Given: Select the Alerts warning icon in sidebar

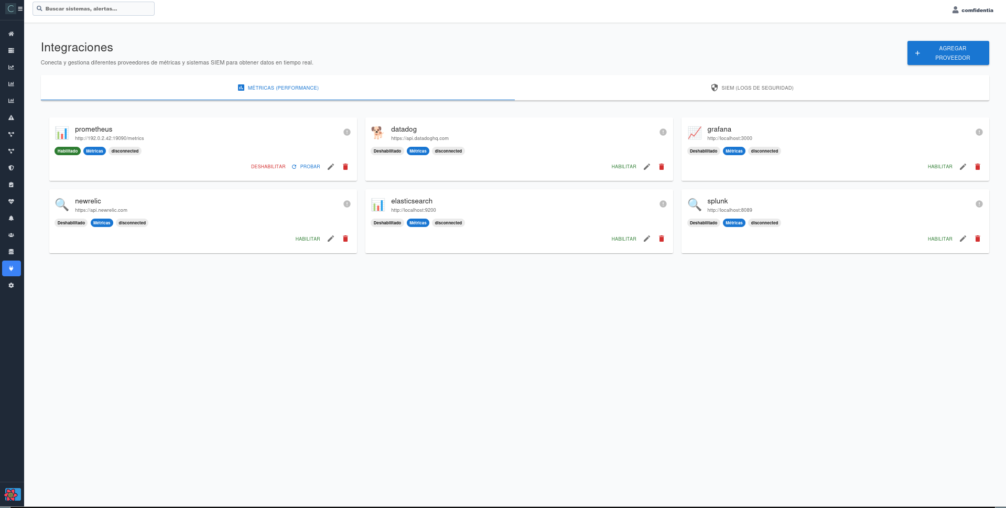Looking at the screenshot, I should pos(11,117).
